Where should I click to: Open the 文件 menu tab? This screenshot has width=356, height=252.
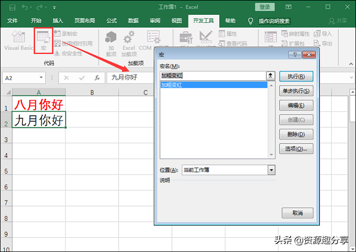coord(12,21)
